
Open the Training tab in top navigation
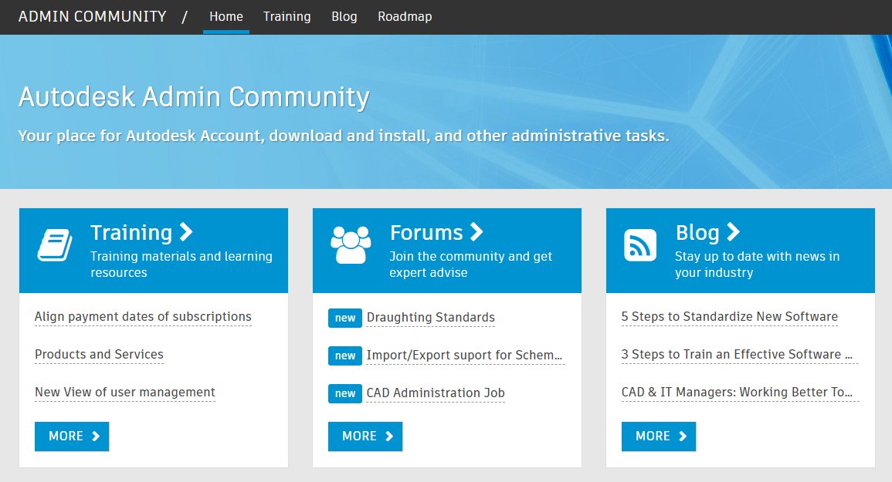[287, 16]
